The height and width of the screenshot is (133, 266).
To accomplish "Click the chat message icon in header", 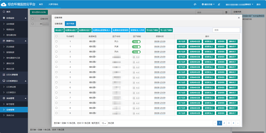I will tap(195, 4).
